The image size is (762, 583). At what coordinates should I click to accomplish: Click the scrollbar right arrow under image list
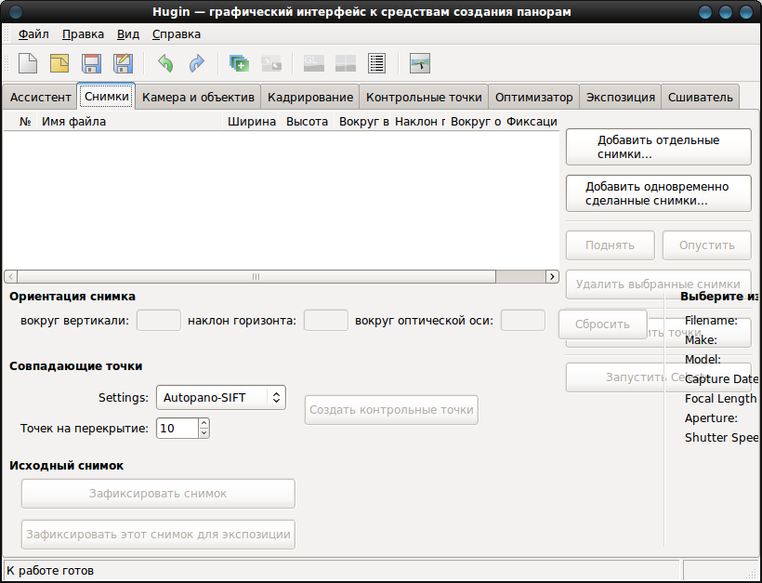click(x=552, y=277)
